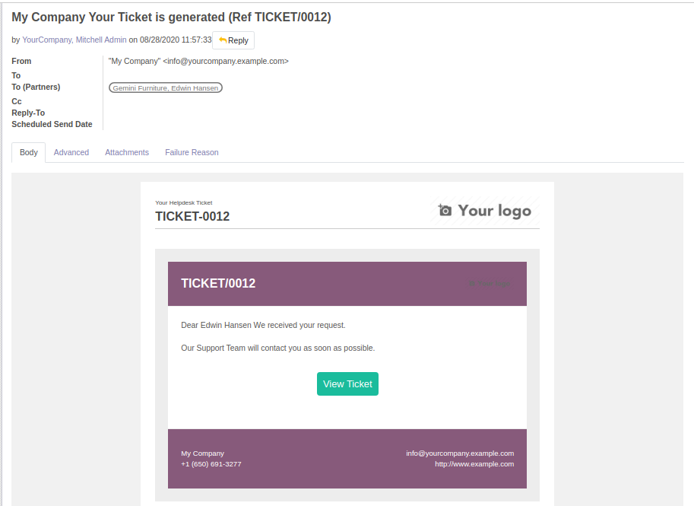Image resolution: width=694 pixels, height=506 pixels.
Task: Click the Scheduled Send Date label
Action: 52,124
